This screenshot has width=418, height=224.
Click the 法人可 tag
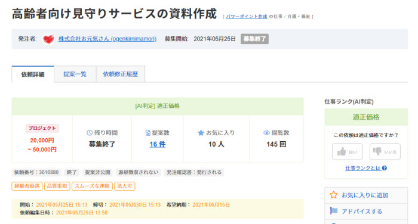(x=124, y=186)
